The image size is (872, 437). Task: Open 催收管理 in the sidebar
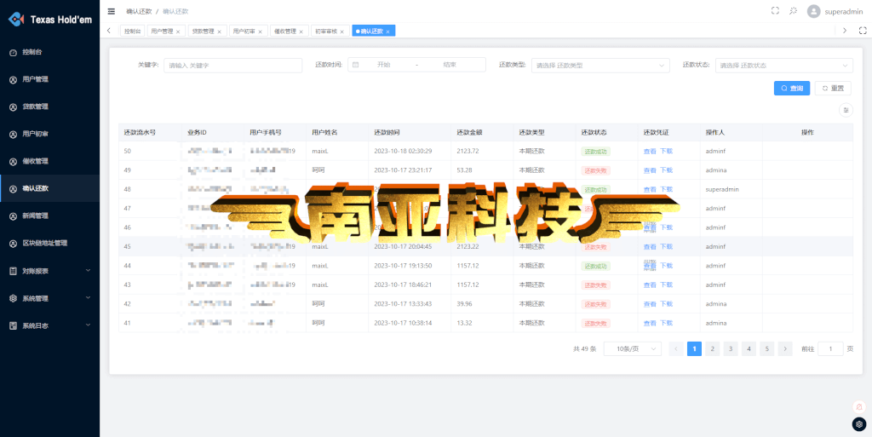pos(49,161)
